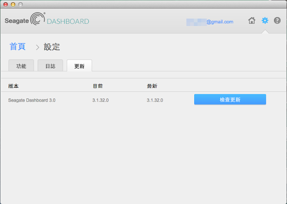This screenshot has width=287, height=204.
Task: Open the Home icon in header
Action: [252, 21]
